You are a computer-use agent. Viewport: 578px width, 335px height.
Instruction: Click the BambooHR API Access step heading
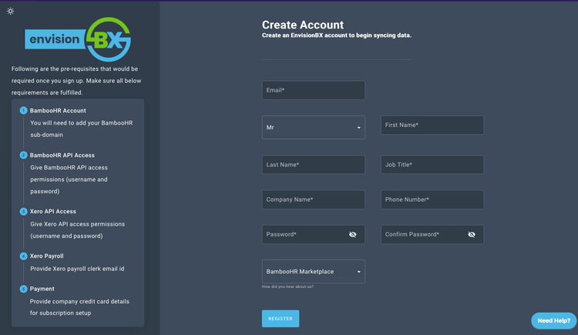62,155
